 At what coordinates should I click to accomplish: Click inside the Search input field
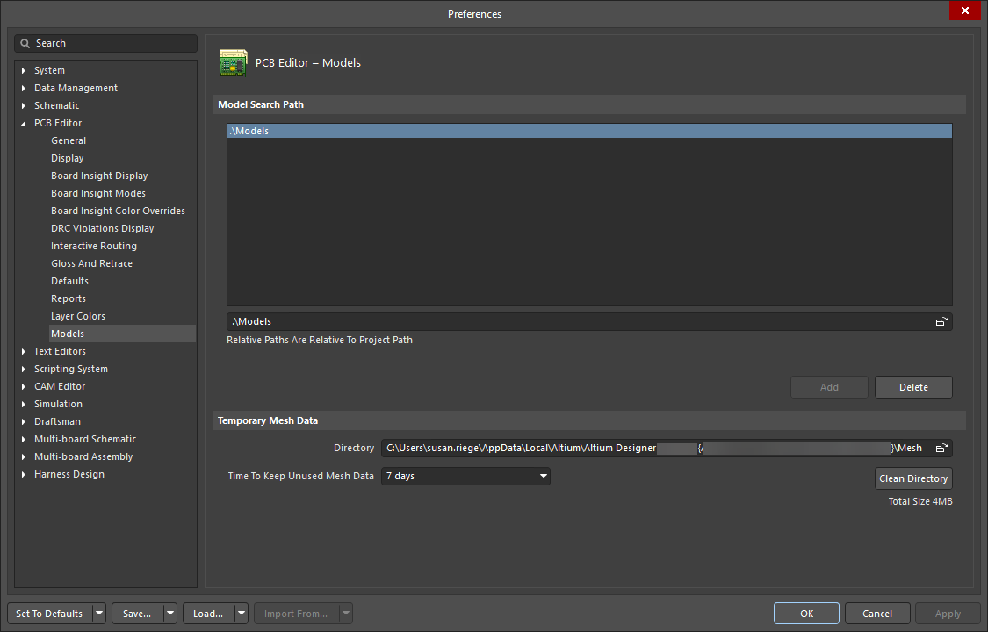point(105,42)
